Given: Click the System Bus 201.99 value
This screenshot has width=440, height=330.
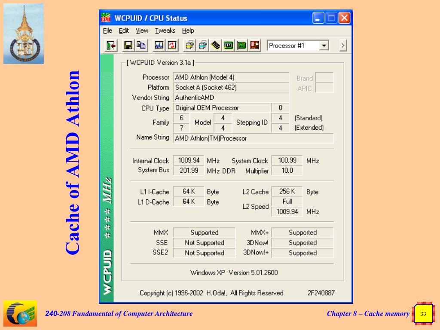Looking at the screenshot, I should point(189,170).
